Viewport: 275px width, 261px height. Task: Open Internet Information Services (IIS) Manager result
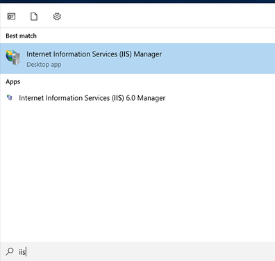(x=137, y=58)
